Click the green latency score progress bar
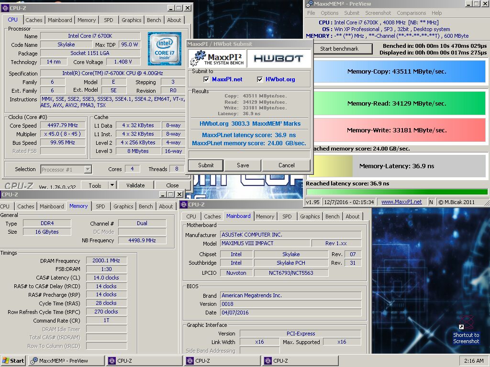 397,192
